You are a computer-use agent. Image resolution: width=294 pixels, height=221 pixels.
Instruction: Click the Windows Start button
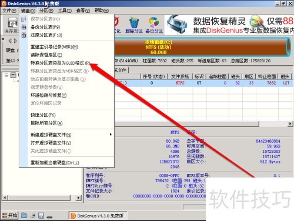coord(9,216)
